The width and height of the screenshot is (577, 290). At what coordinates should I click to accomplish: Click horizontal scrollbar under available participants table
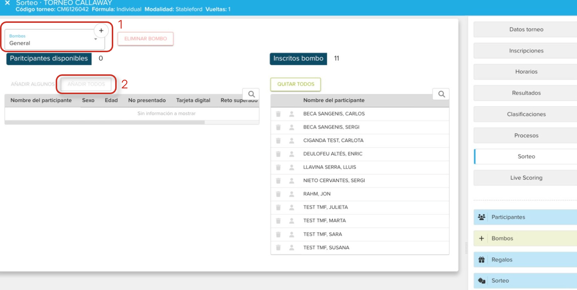click(105, 123)
